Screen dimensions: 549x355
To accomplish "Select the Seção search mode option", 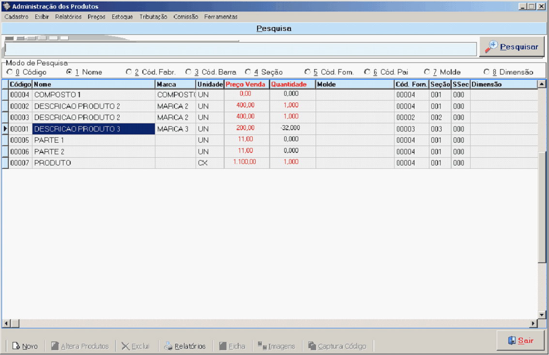I will coord(248,72).
